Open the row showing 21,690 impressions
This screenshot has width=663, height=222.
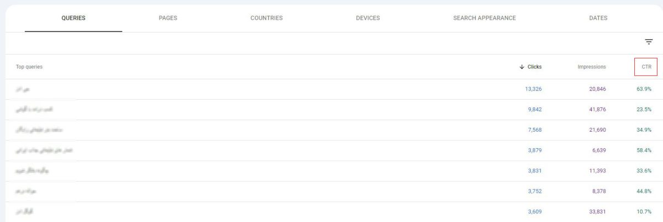[x=331, y=130]
